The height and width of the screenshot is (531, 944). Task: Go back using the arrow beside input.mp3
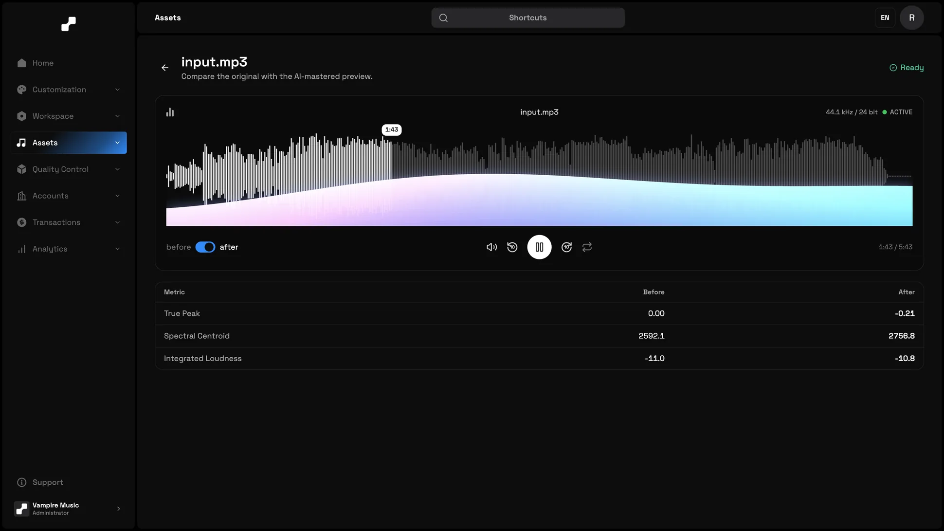(165, 68)
